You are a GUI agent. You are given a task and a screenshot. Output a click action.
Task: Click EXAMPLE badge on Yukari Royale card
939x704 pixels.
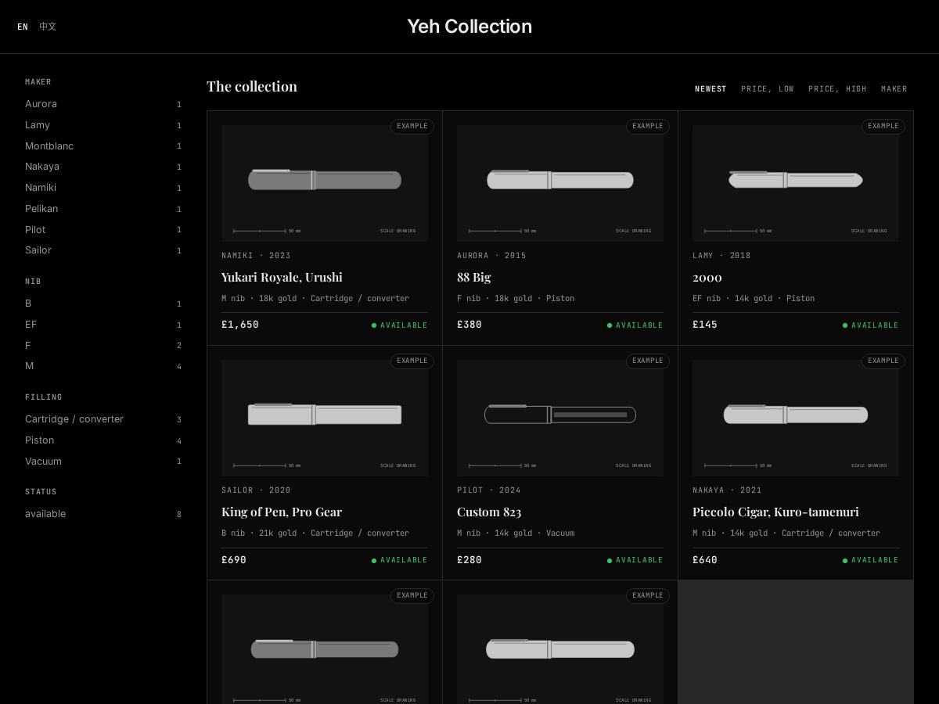(412, 127)
